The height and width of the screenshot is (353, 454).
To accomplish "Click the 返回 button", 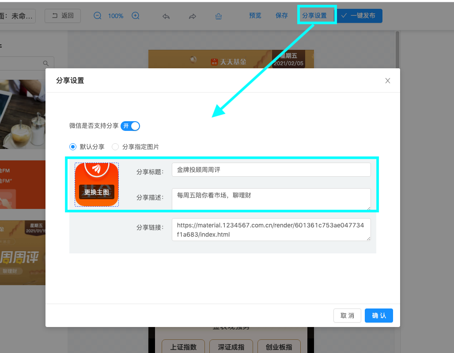I will point(63,15).
